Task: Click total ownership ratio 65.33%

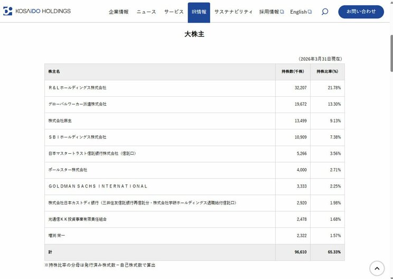Action: (x=334, y=252)
